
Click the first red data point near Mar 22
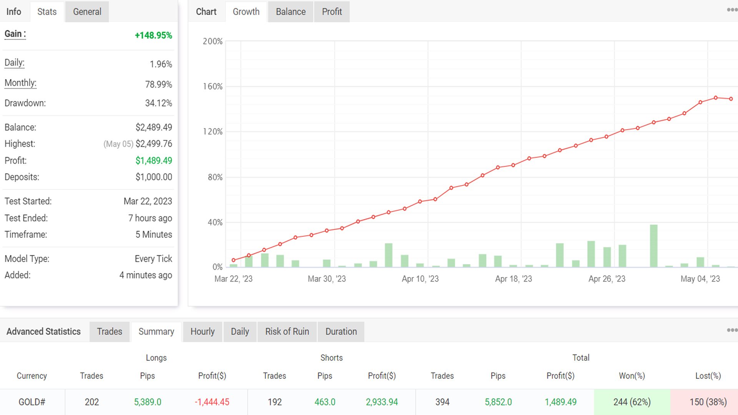[233, 260]
